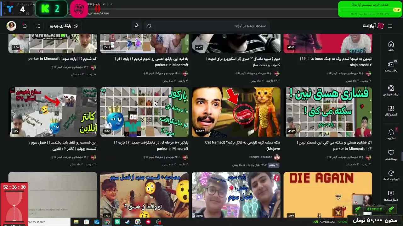Click Scorpro_YouTube channel avatar
Screen dimensions: 403x226
277,157
